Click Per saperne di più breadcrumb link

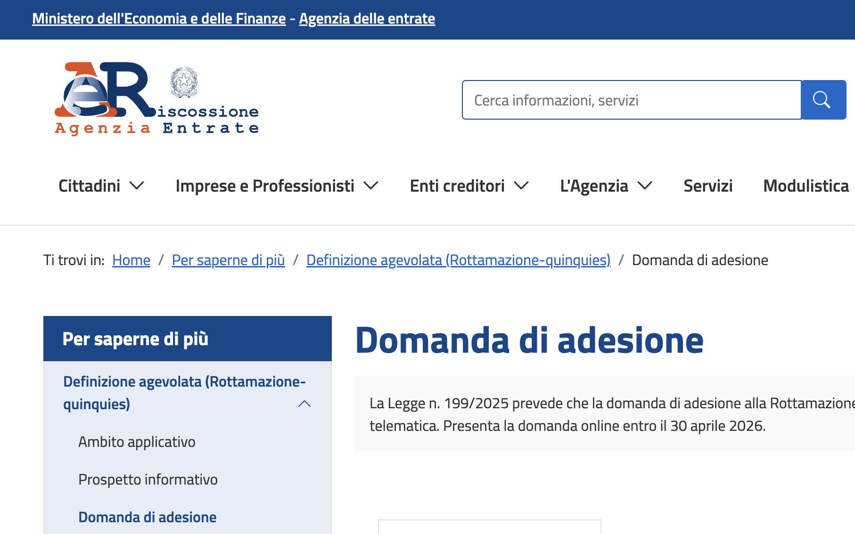(x=228, y=260)
